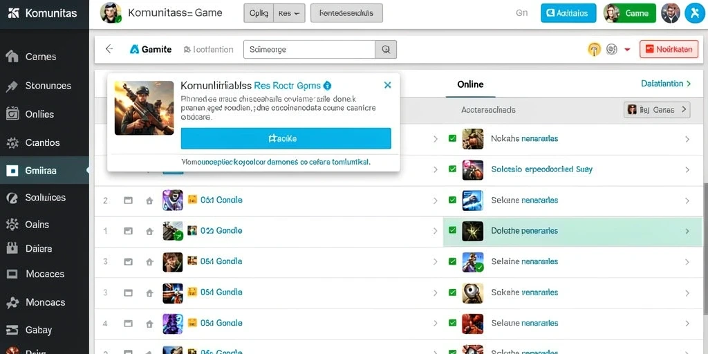Open the Res dropdown

click(x=290, y=13)
